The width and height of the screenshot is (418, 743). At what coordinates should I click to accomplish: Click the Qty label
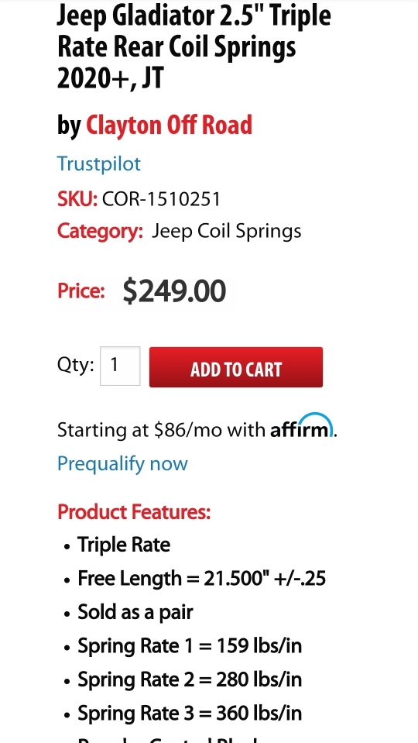coord(76,366)
